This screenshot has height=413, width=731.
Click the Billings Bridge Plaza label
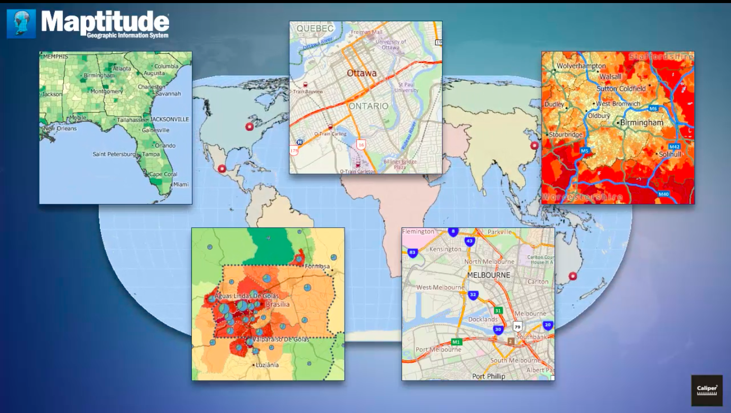(x=401, y=164)
